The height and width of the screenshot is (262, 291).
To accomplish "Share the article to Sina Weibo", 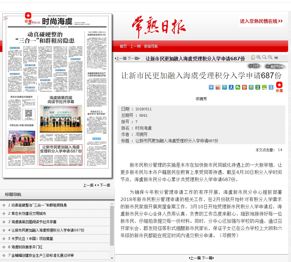I will click(218, 87).
